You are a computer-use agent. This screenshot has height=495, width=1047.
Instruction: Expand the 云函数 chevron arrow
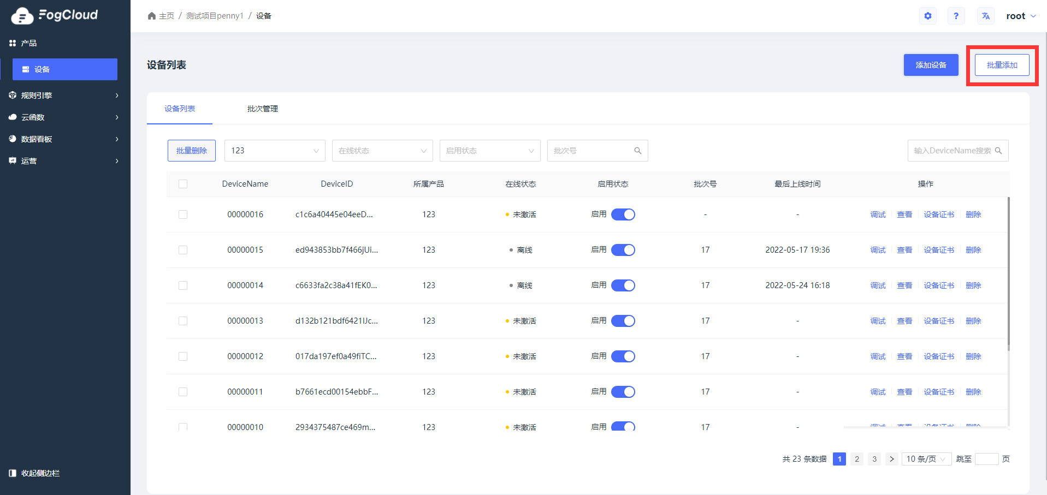(x=117, y=117)
